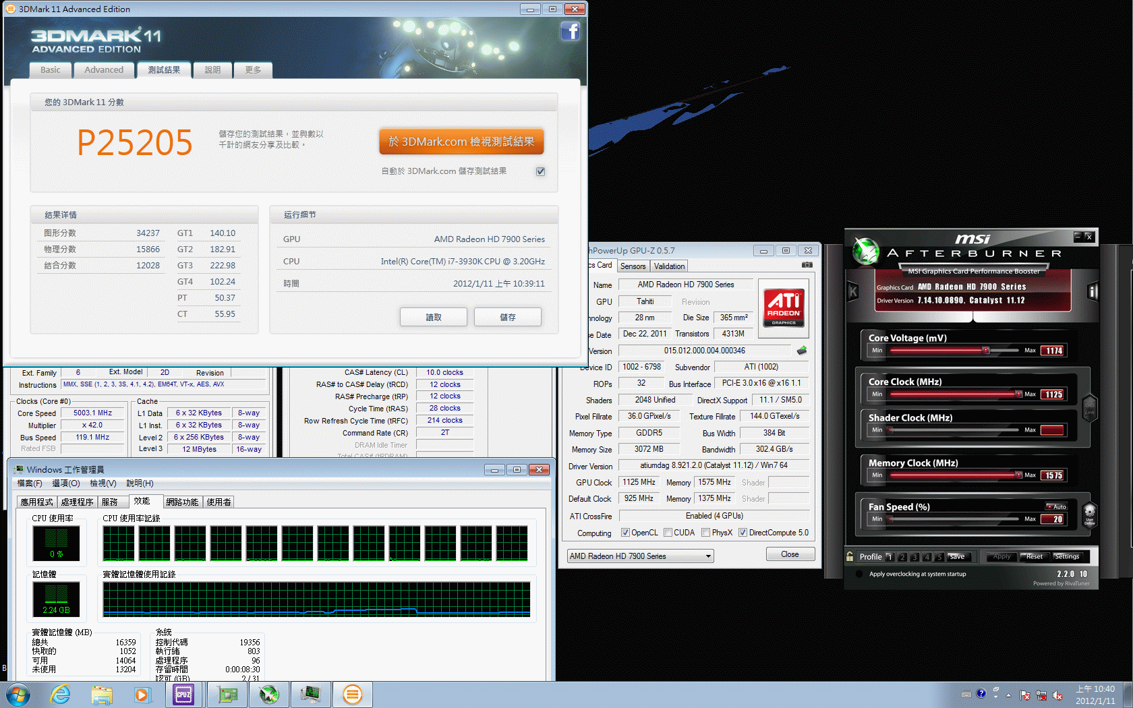Click the Memory Clock slider handle
Image resolution: width=1133 pixels, height=708 pixels.
click(x=1018, y=475)
